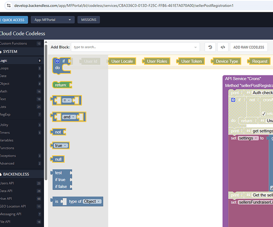273x227 pixels.
Task: Focus the Add Block search field
Action: [135, 47]
